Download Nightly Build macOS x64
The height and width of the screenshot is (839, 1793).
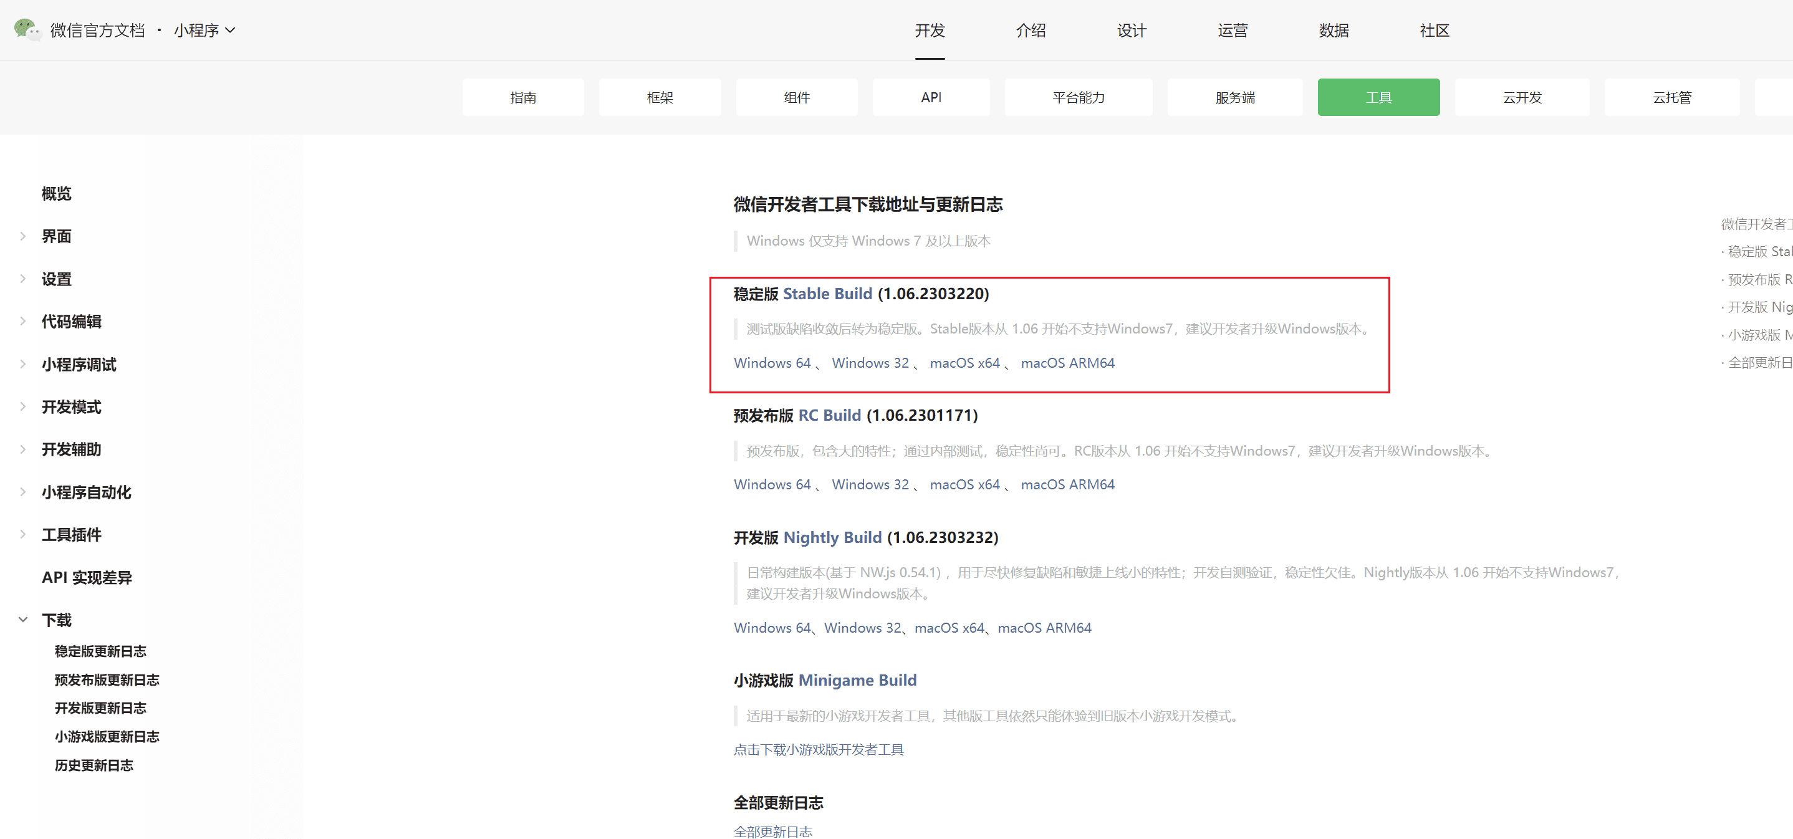pyautogui.click(x=949, y=628)
